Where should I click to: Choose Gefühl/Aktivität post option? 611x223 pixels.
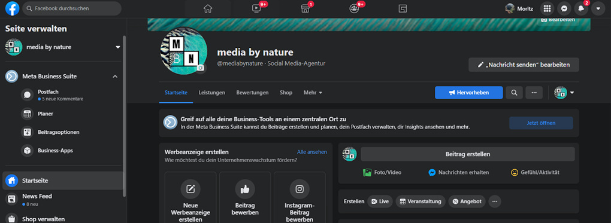pos(535,172)
